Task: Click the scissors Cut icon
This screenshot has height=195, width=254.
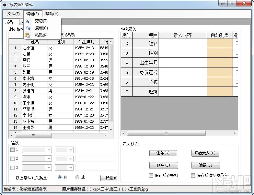Action: pos(27,21)
